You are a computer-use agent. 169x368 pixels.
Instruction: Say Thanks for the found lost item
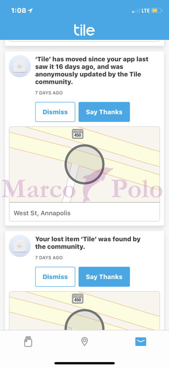pyautogui.click(x=104, y=277)
